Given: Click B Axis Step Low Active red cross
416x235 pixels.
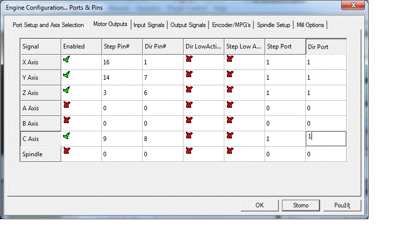Looking at the screenshot, I should click(230, 121).
